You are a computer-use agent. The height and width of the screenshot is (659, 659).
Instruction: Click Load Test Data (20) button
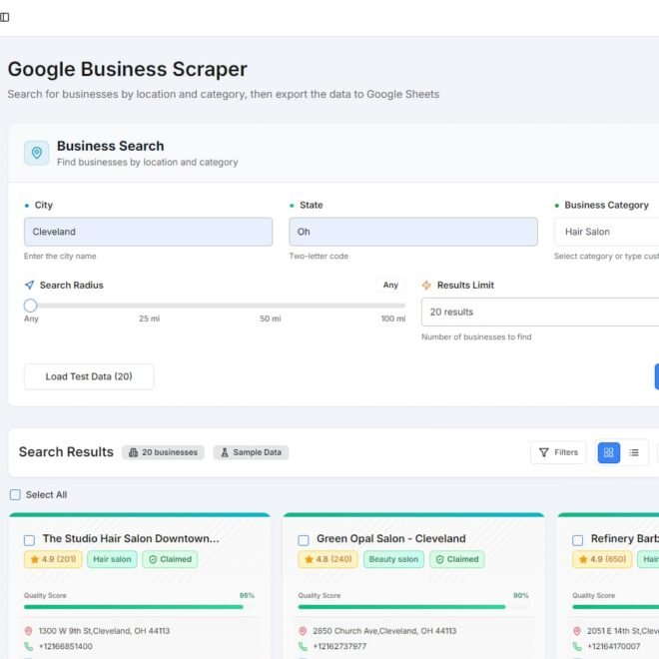(x=89, y=376)
